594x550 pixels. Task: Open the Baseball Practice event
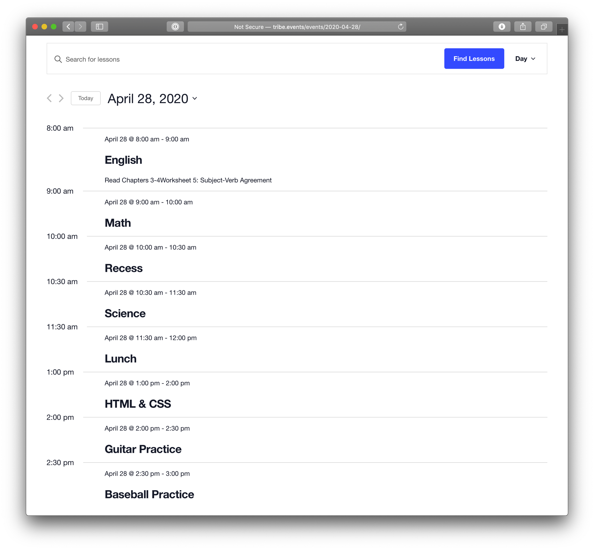[149, 494]
